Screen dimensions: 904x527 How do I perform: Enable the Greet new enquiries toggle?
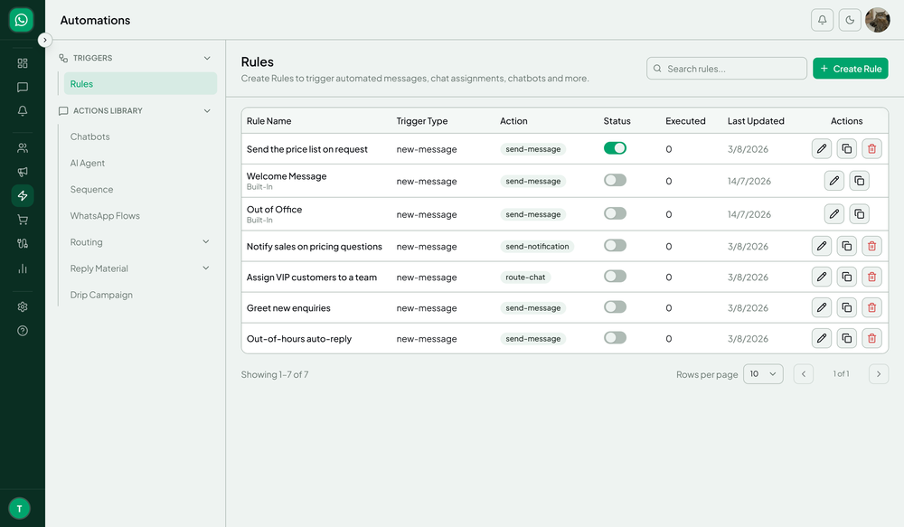(x=615, y=307)
